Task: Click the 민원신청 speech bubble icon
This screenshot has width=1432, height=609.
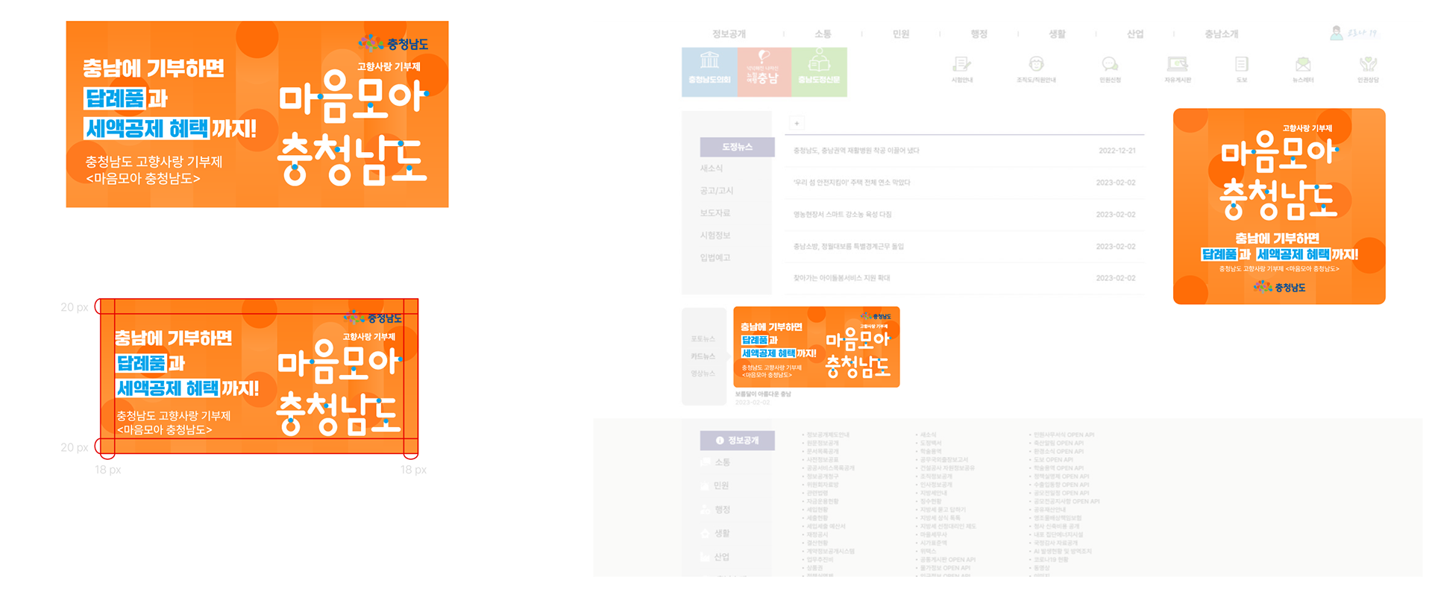Action: point(1110,65)
